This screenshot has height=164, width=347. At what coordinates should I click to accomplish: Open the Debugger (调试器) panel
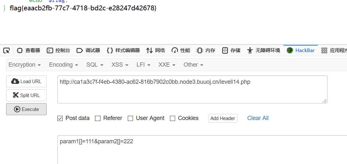tap(88, 50)
